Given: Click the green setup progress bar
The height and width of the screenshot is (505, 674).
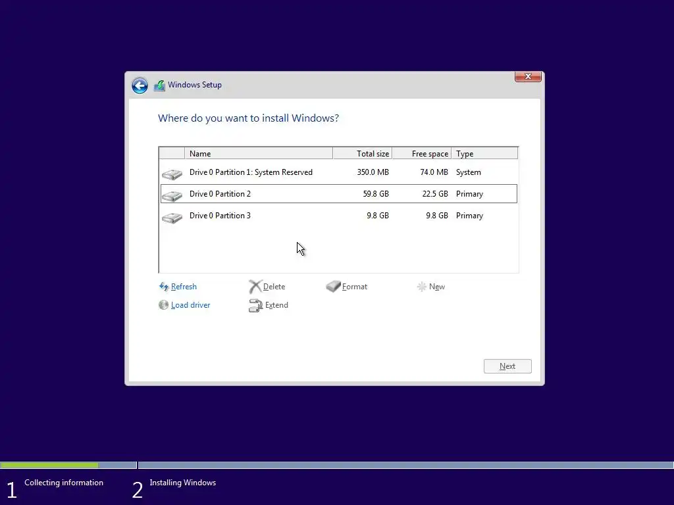Looking at the screenshot, I should click(x=49, y=465).
